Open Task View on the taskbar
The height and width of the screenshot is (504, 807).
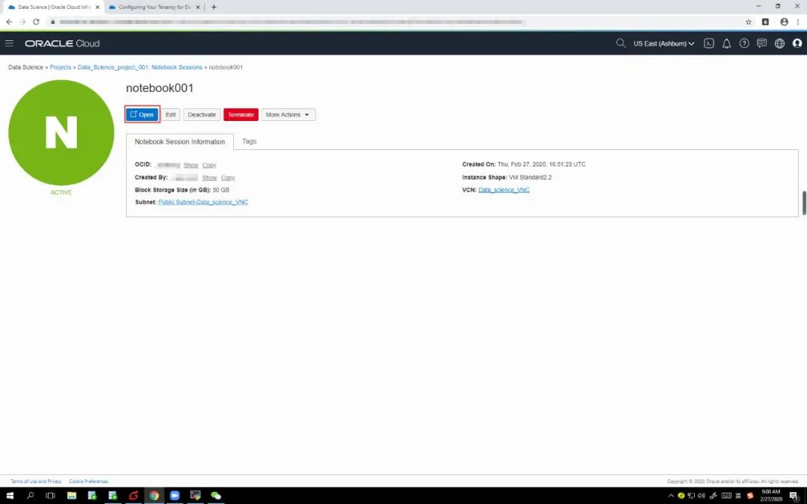50,496
